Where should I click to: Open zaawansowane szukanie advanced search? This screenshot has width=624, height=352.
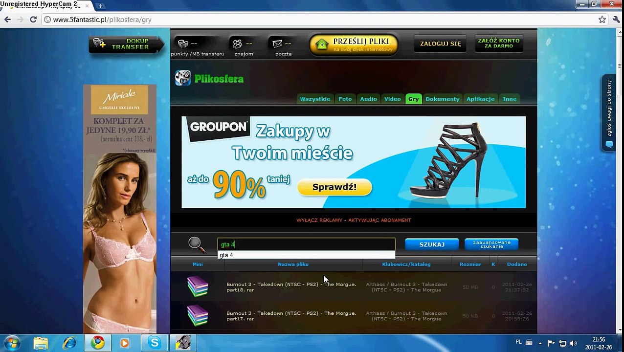tap(491, 244)
